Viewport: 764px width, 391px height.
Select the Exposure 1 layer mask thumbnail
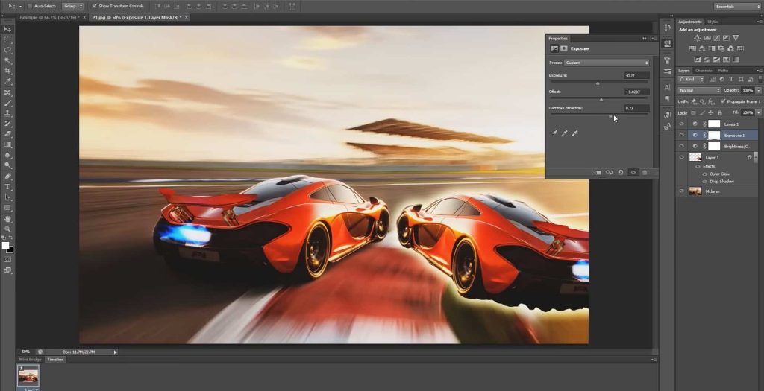pos(714,136)
